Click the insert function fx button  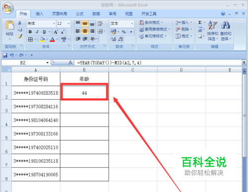pyautogui.click(x=70, y=63)
